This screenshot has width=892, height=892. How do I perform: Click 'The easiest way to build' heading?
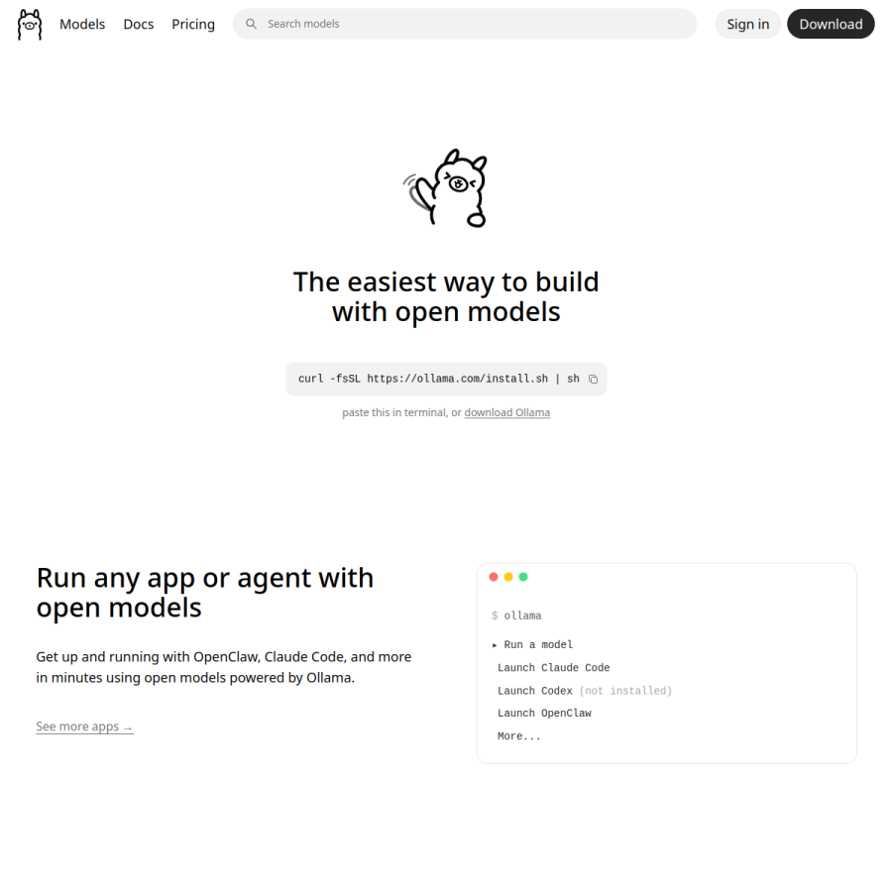click(x=446, y=297)
